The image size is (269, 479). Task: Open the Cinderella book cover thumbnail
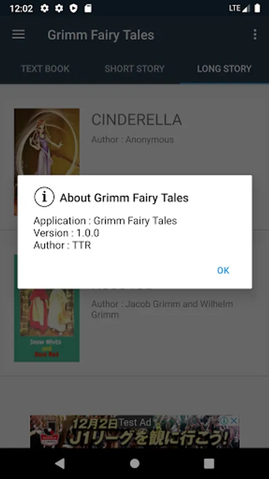tap(47, 142)
